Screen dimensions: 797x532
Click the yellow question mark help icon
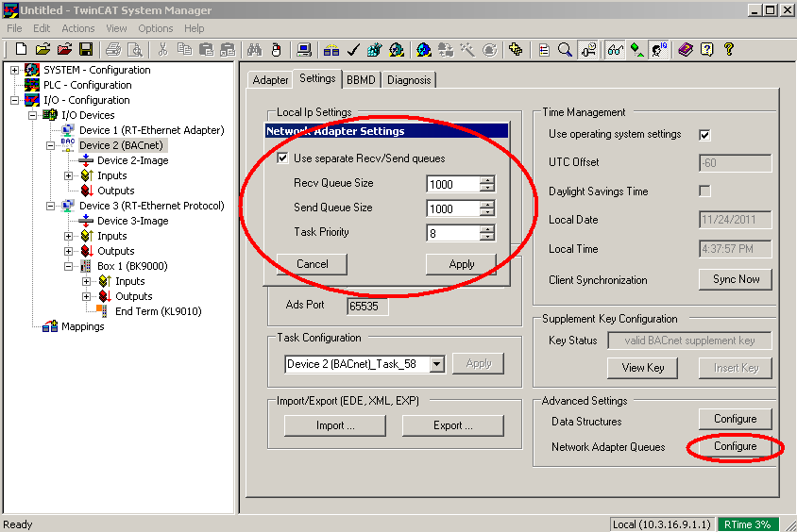[x=729, y=49]
